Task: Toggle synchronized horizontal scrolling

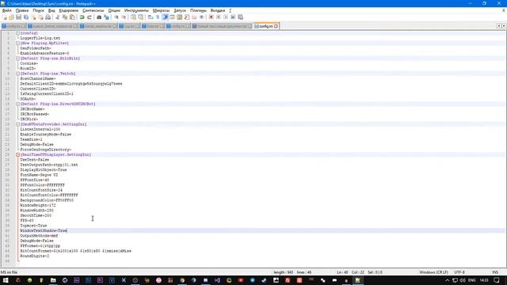Action: point(141,17)
